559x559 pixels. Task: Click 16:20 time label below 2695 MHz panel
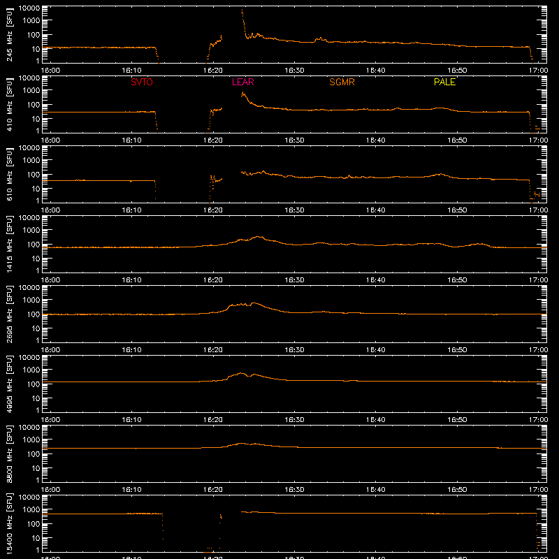[x=213, y=350]
